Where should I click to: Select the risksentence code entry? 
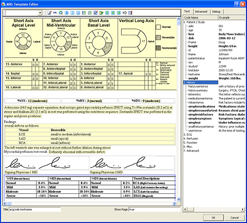tap(196, 103)
